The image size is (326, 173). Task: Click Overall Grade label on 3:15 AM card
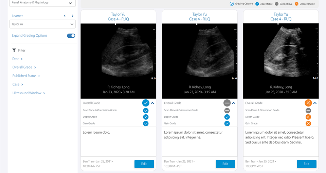[173, 103]
